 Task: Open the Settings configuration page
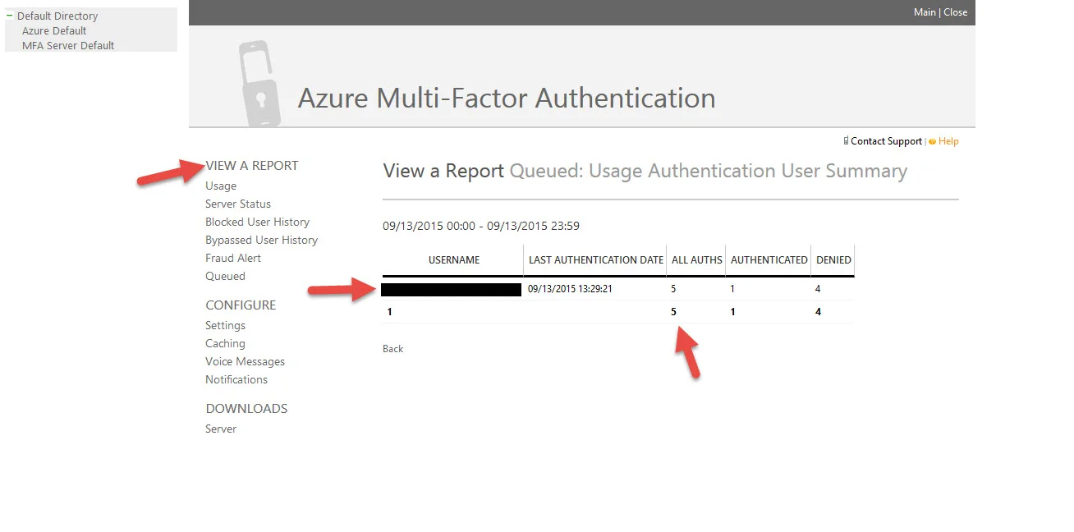pos(225,325)
